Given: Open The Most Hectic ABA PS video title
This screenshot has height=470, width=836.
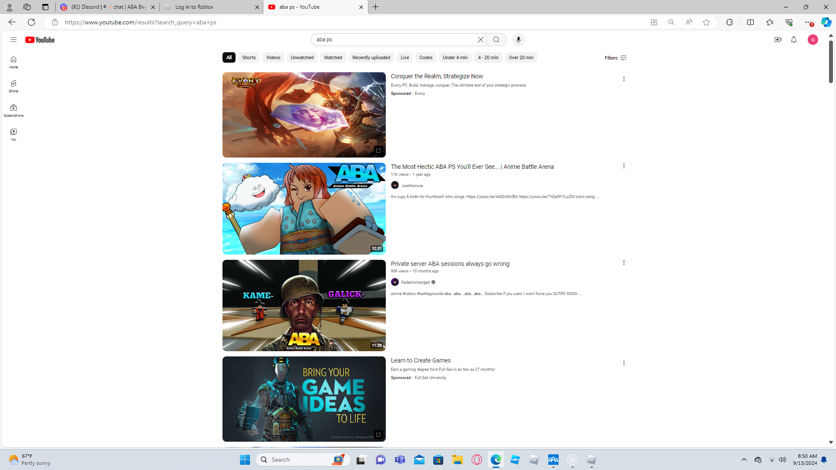Looking at the screenshot, I should point(472,167).
